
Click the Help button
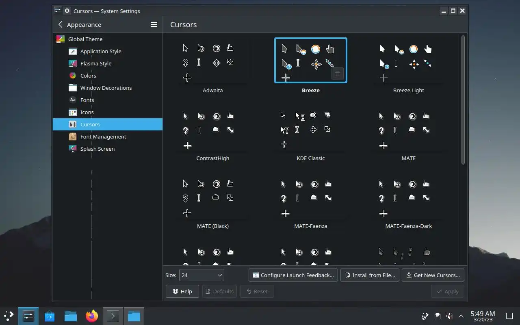(182, 291)
